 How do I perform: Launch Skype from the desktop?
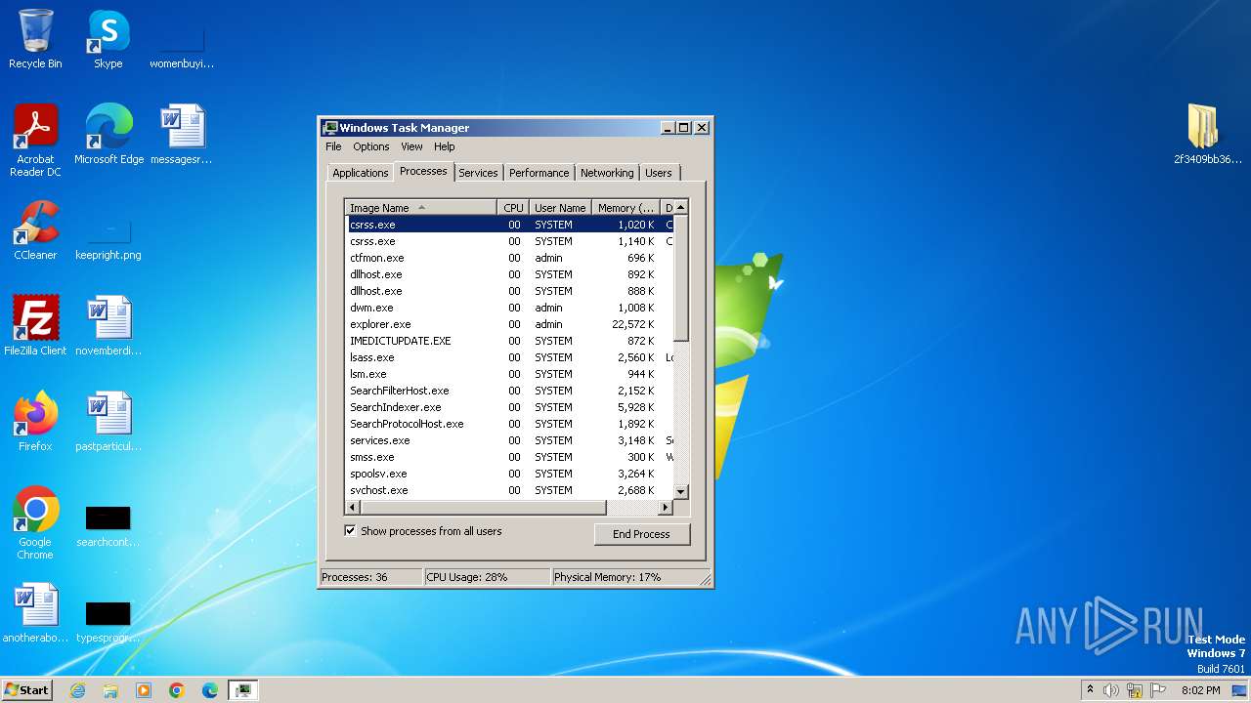(108, 39)
